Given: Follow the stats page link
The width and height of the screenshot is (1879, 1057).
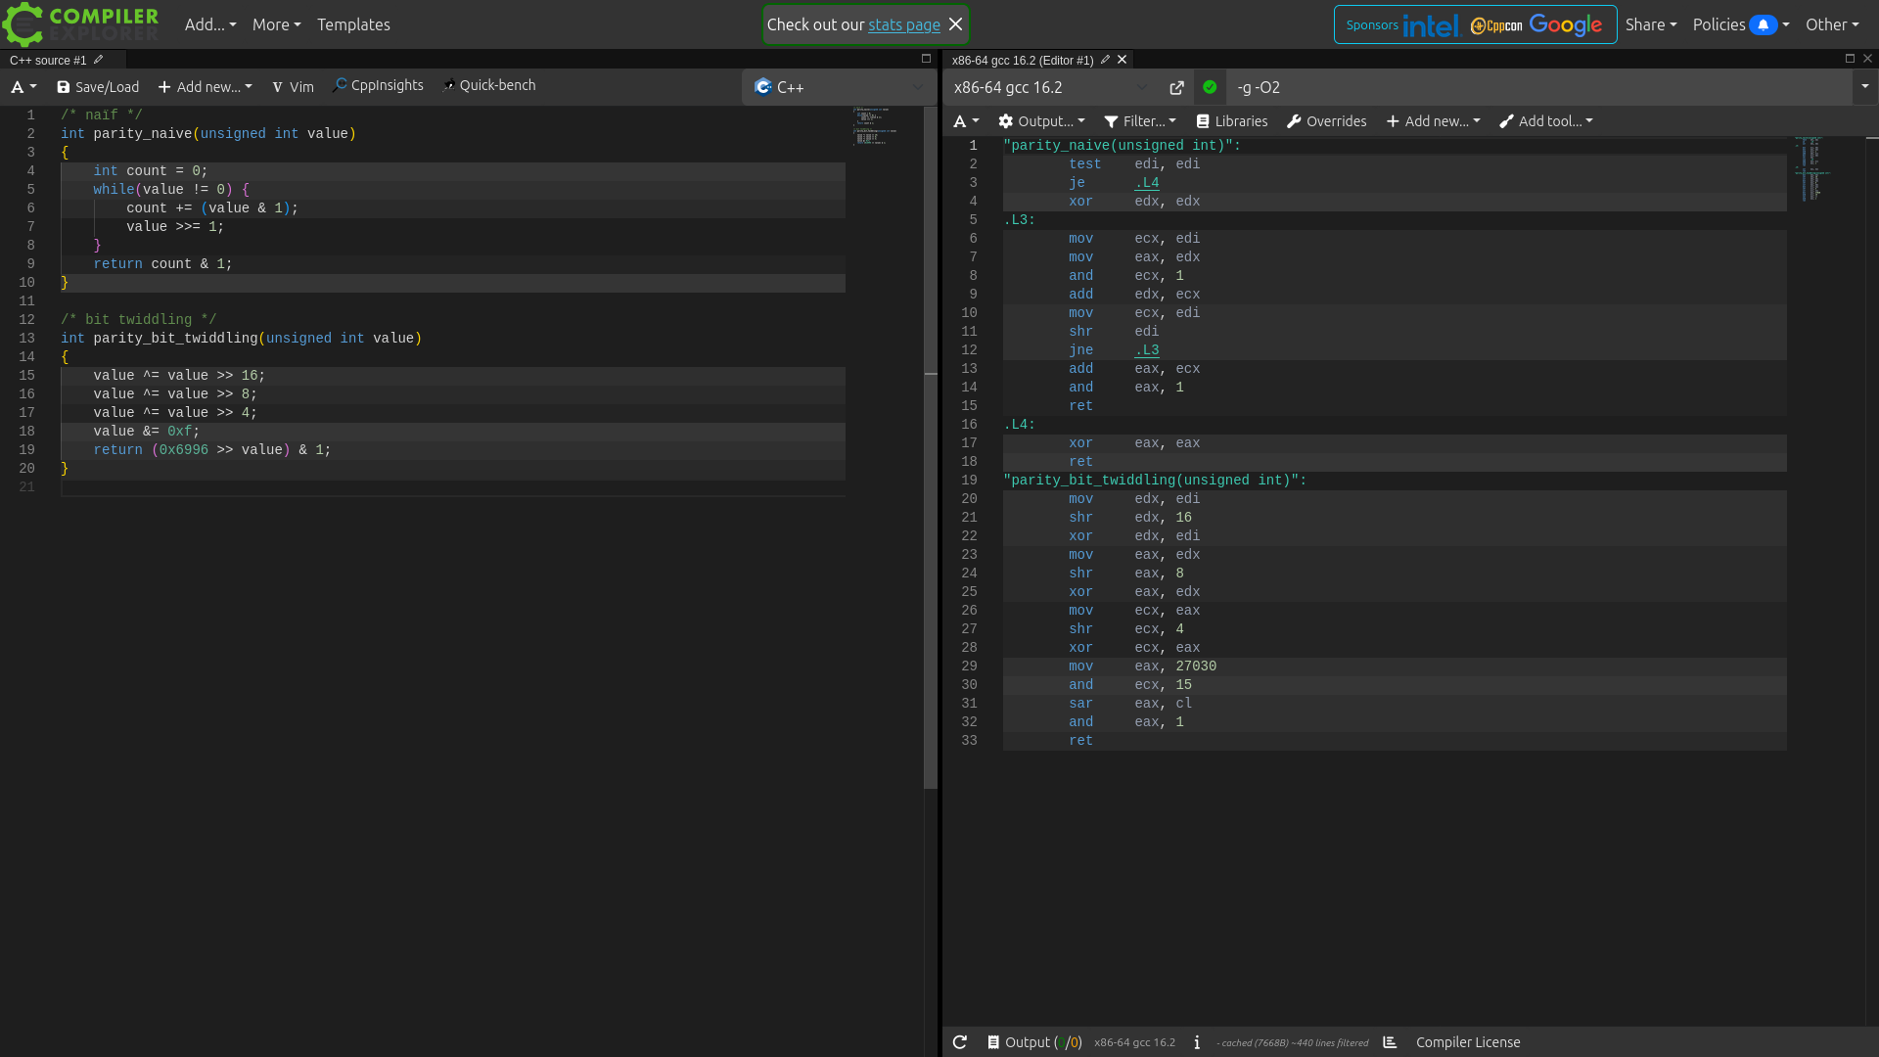Looking at the screenshot, I should (903, 24).
